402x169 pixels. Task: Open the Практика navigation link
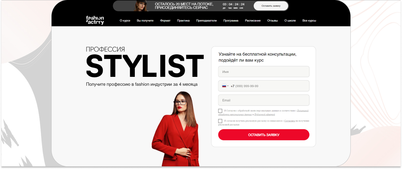183,21
